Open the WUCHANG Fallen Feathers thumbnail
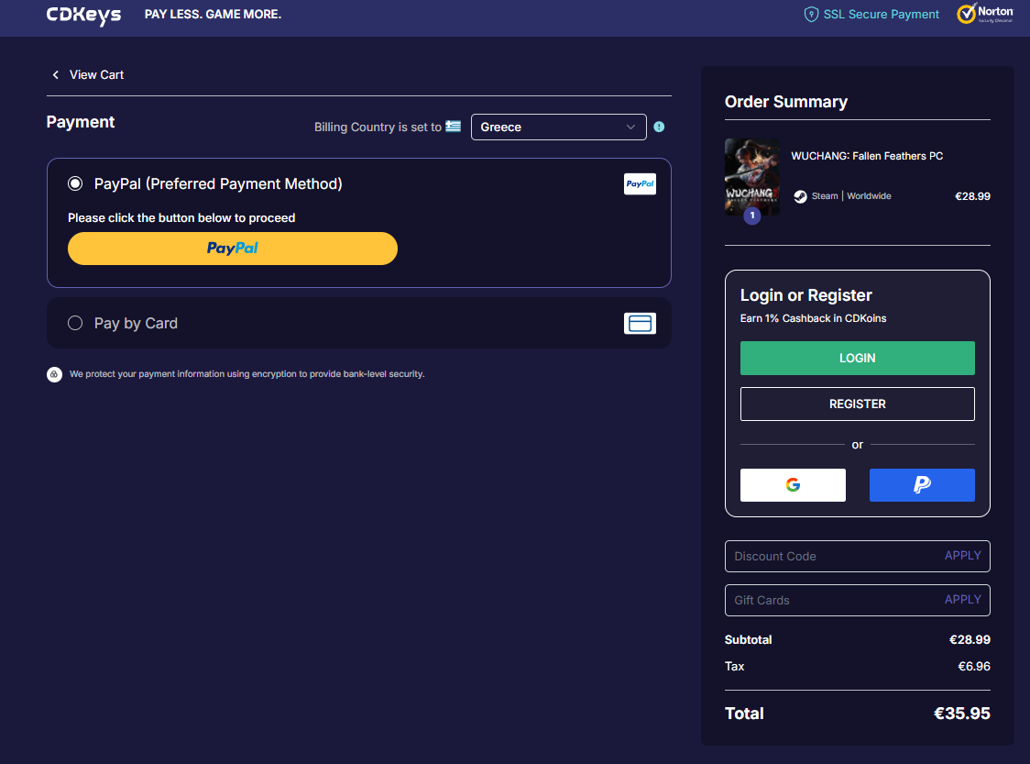This screenshot has height=764, width=1030. (752, 177)
